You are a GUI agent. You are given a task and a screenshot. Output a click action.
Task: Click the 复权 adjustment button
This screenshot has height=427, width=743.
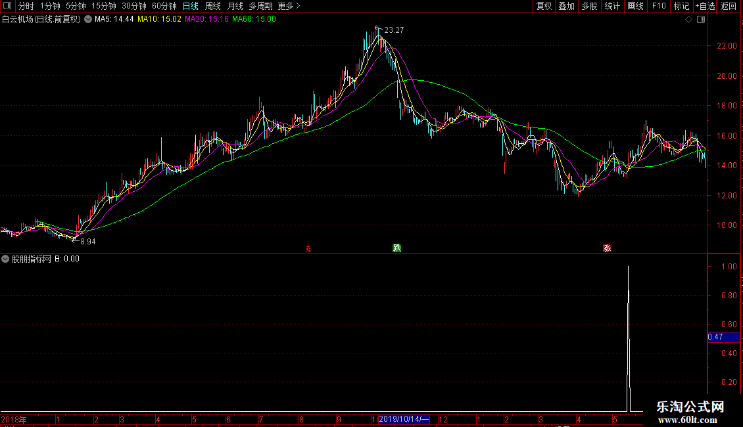click(x=544, y=6)
